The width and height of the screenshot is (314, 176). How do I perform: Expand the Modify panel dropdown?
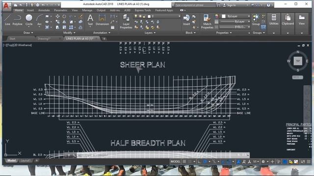69,33
